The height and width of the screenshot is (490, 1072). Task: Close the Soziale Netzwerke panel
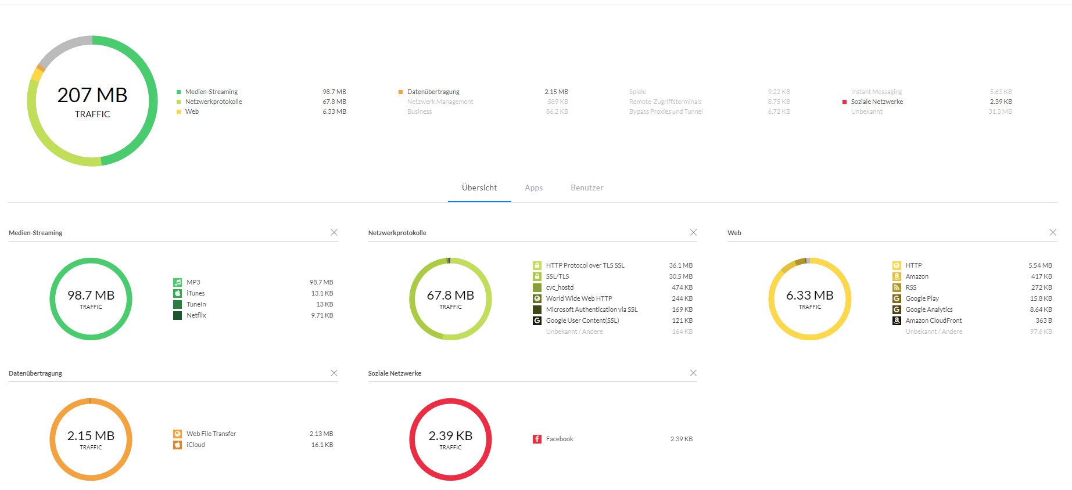click(x=693, y=373)
